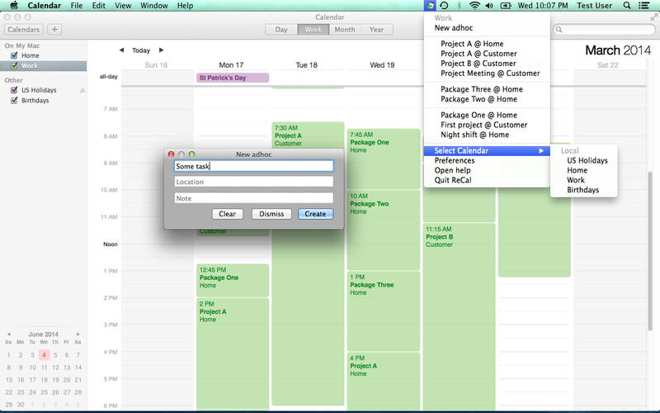This screenshot has height=413, width=660.
Task: Open the Apple menu
Action: click(14, 6)
